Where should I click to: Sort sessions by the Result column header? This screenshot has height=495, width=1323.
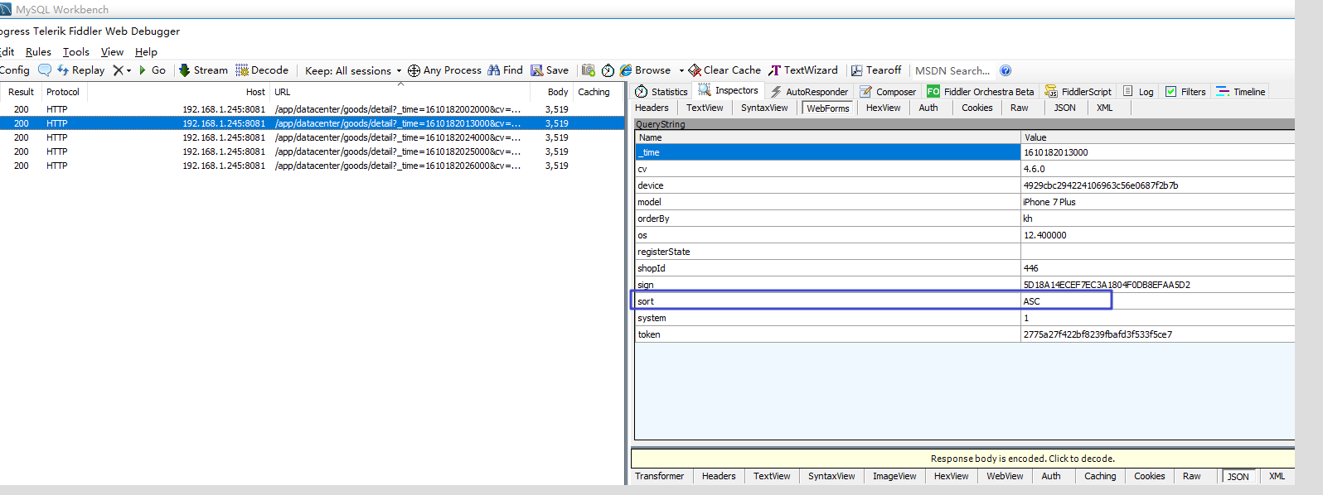(21, 92)
